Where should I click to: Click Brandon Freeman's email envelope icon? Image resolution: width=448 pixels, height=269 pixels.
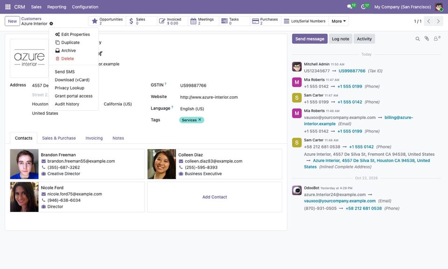[x=43, y=161]
